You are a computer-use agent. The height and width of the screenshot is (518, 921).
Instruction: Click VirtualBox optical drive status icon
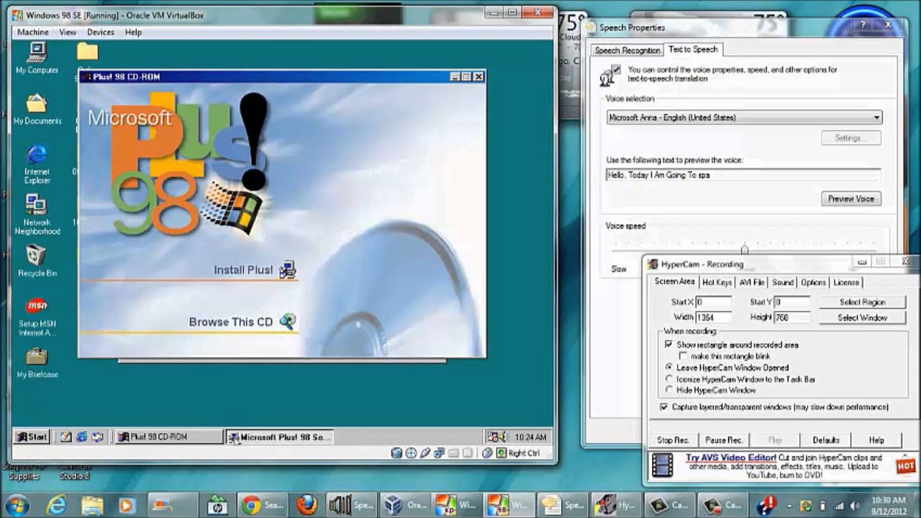tap(411, 453)
